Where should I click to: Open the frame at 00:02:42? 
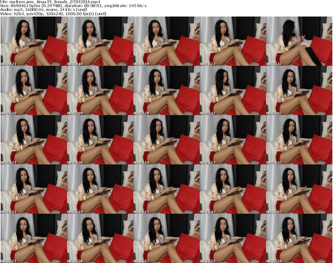click(233, 90)
